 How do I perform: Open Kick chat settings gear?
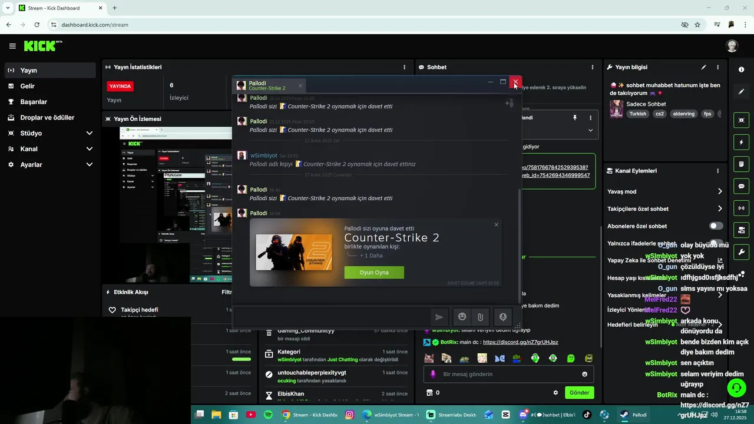click(555, 393)
